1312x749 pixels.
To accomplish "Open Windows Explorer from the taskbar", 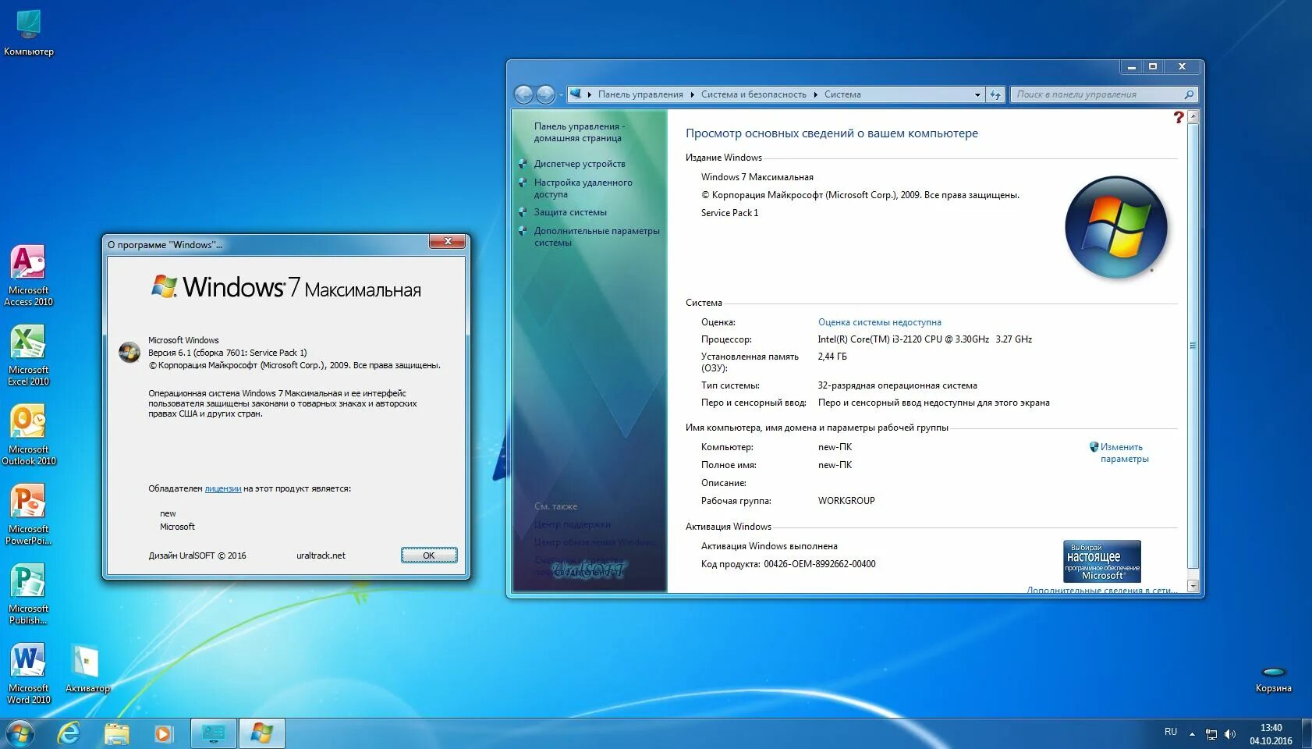I will pyautogui.click(x=115, y=733).
